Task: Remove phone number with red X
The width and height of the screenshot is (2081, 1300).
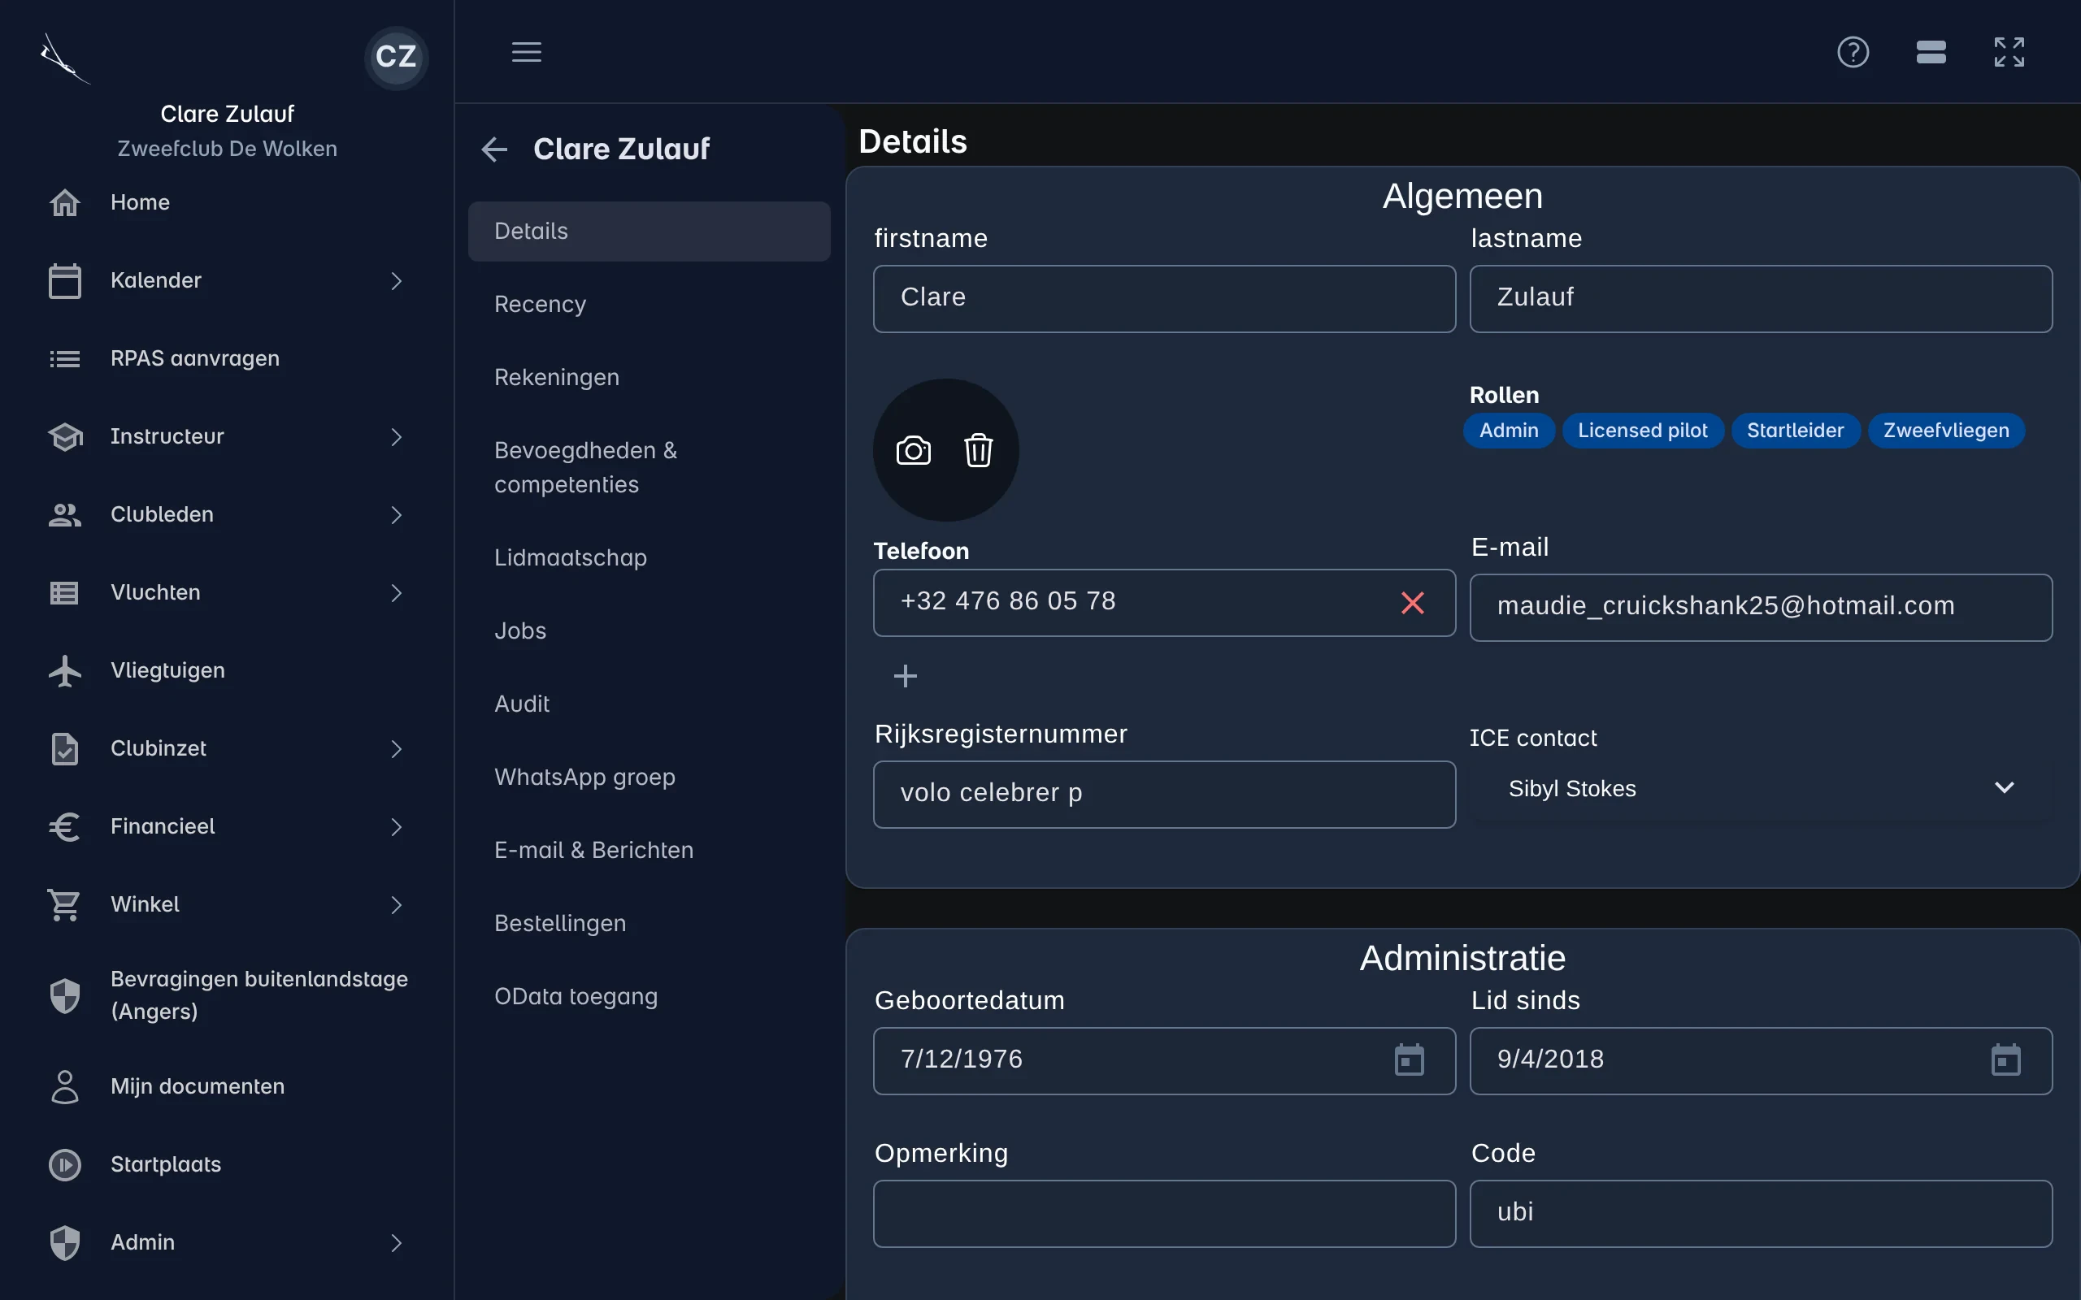Action: [1413, 603]
